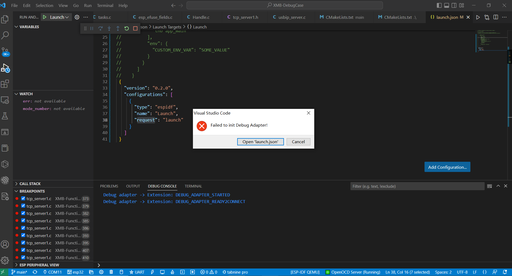This screenshot has height=276, width=512.
Task: Click the main* git branch status item
Action: 19,272
